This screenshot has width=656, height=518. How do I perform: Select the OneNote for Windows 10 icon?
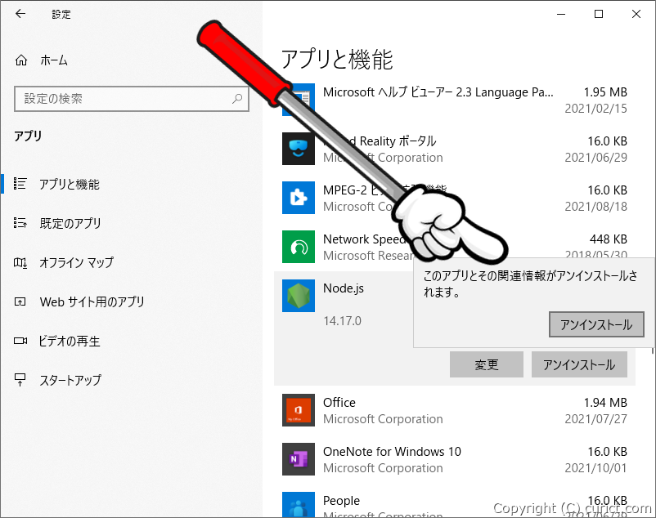[299, 459]
